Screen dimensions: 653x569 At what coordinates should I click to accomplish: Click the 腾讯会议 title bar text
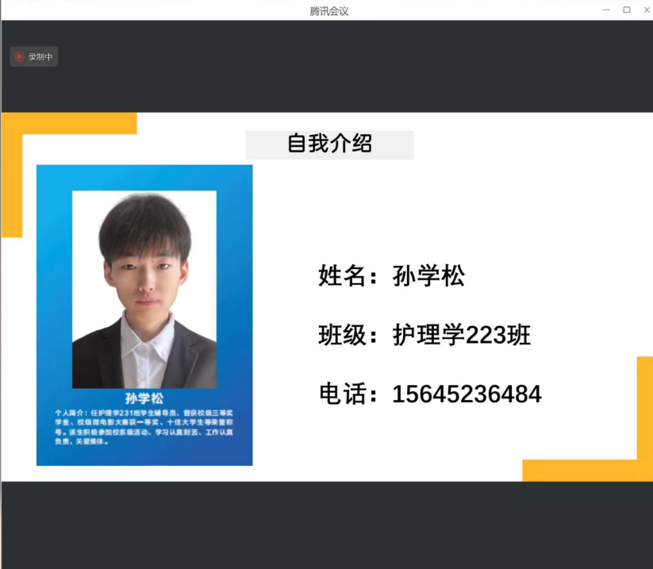(328, 10)
